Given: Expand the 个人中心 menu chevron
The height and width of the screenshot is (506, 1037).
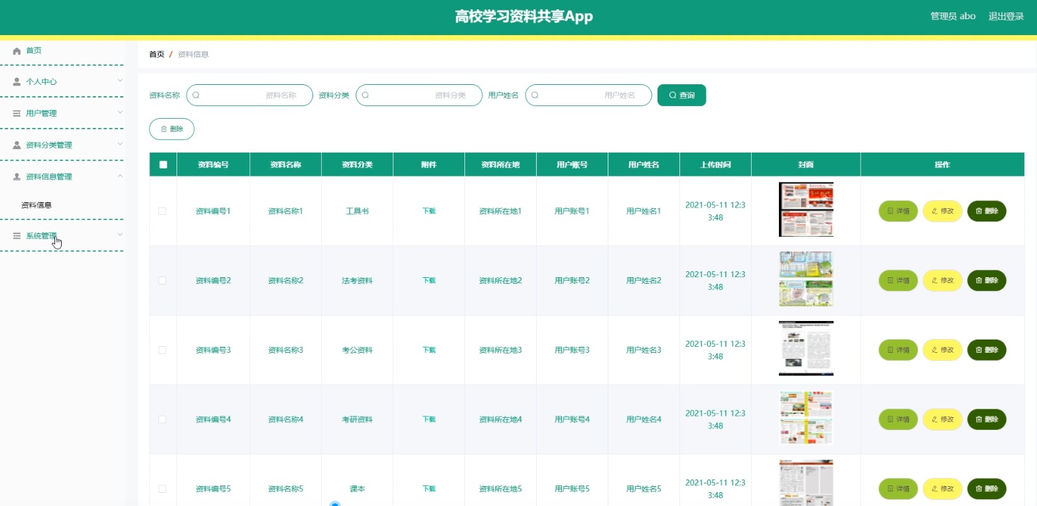Looking at the screenshot, I should coord(120,81).
